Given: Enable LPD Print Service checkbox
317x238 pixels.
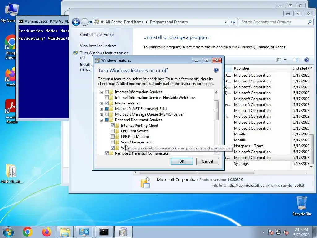Looking at the screenshot, I should (x=112, y=131).
